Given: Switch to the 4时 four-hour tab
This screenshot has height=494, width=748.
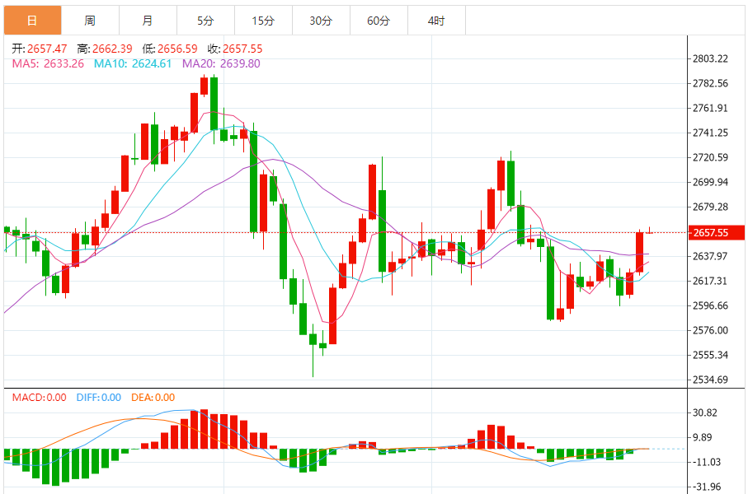Looking at the screenshot, I should 436,21.
